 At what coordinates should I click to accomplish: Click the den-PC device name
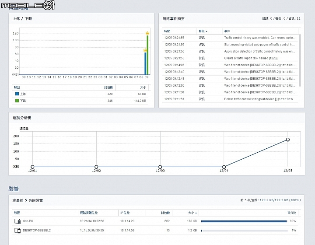point(28,221)
